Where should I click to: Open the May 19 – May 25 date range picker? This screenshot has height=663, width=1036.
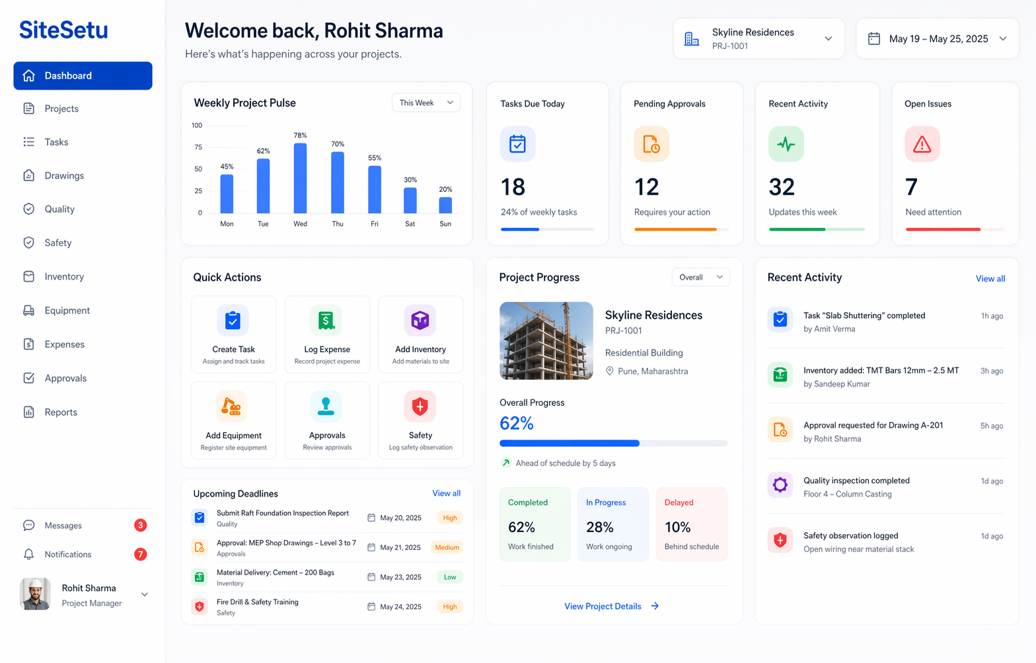937,39
